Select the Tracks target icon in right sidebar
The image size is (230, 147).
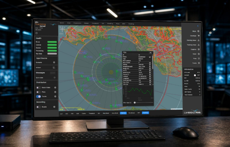[x=199, y=63]
